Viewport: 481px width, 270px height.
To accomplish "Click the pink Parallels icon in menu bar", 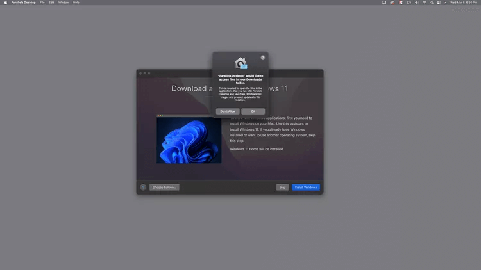I will (401, 3).
